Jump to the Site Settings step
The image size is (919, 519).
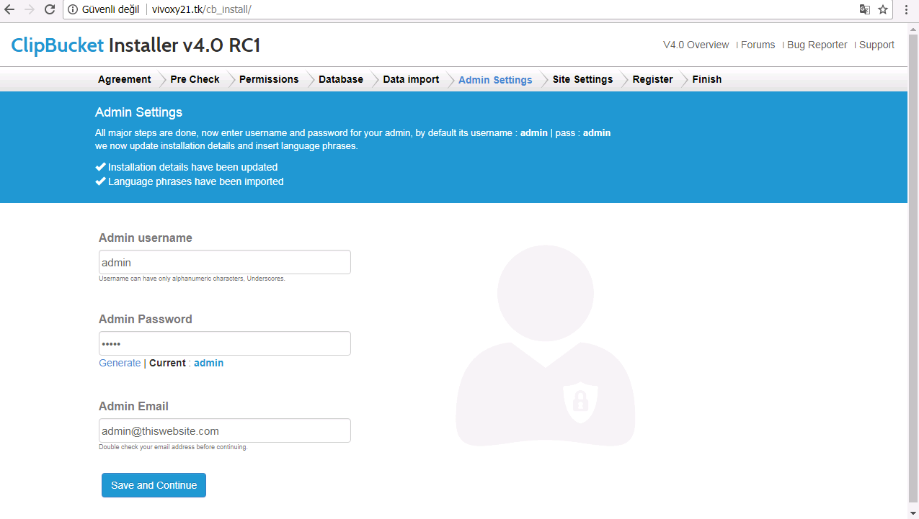[582, 79]
